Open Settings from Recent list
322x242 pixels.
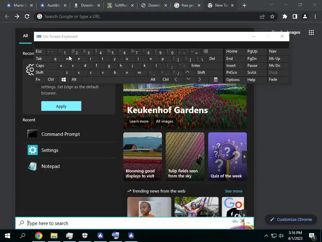(69, 150)
